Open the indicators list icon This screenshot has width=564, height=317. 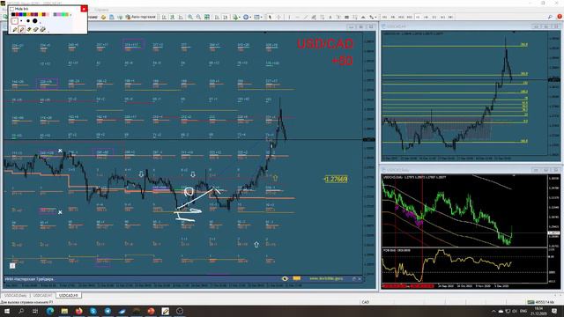(235, 17)
